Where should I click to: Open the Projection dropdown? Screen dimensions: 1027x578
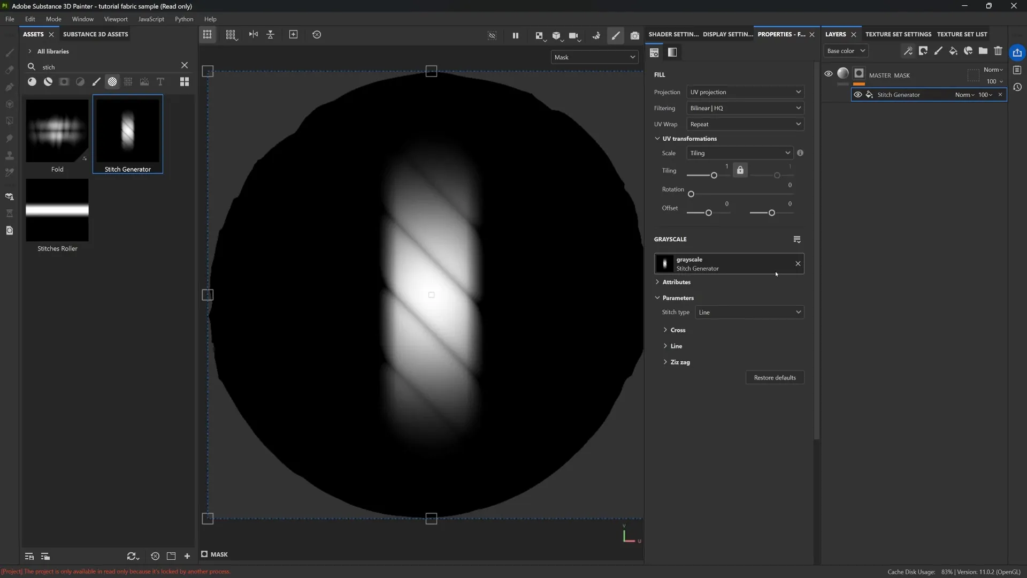pos(745,92)
